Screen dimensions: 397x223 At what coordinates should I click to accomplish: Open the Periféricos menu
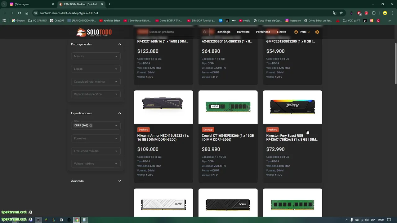tap(263, 32)
